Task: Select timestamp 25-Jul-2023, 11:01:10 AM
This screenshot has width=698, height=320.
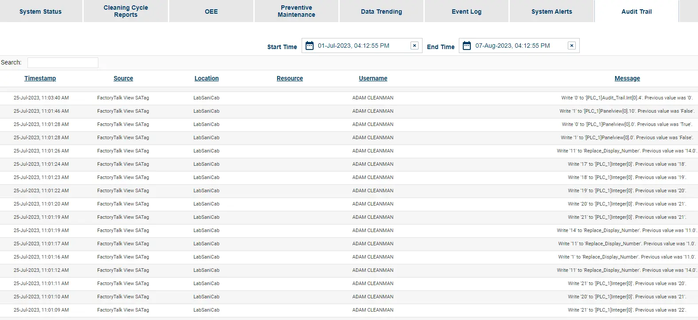Action: tap(41, 297)
